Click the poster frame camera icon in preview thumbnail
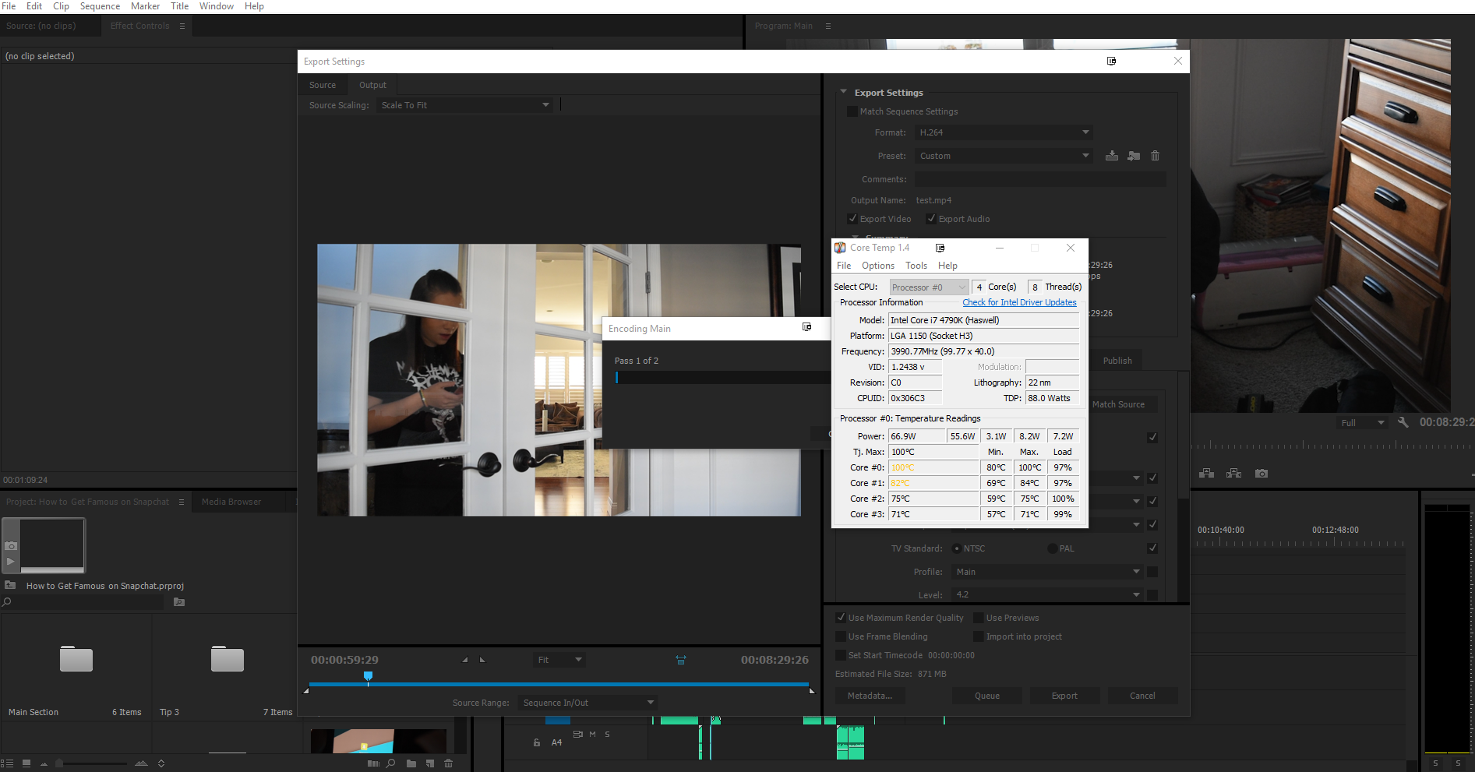Screen dimensions: 1475x772 tap(11, 546)
